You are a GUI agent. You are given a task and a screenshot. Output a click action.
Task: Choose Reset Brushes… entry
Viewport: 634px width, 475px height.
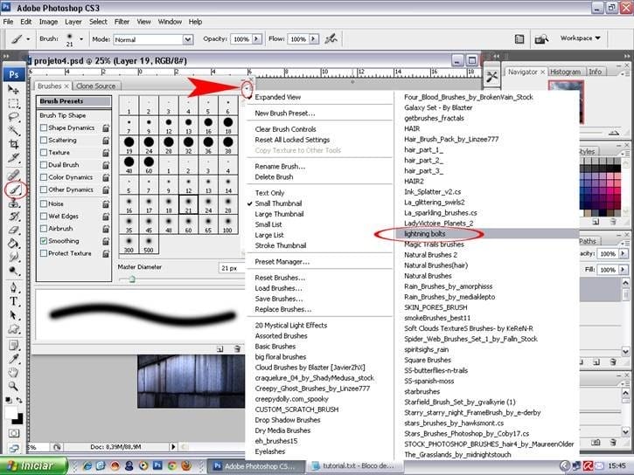[280, 278]
